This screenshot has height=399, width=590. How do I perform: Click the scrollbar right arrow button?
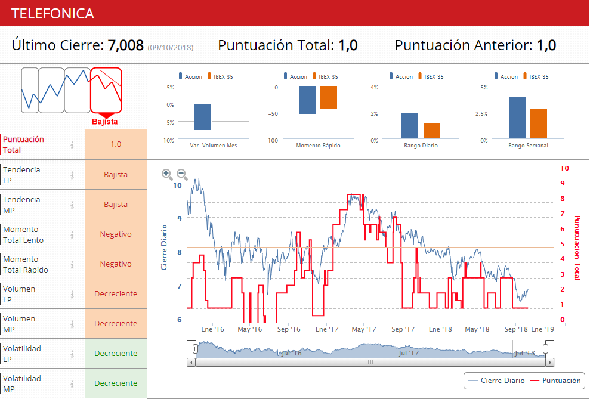tap(550, 363)
